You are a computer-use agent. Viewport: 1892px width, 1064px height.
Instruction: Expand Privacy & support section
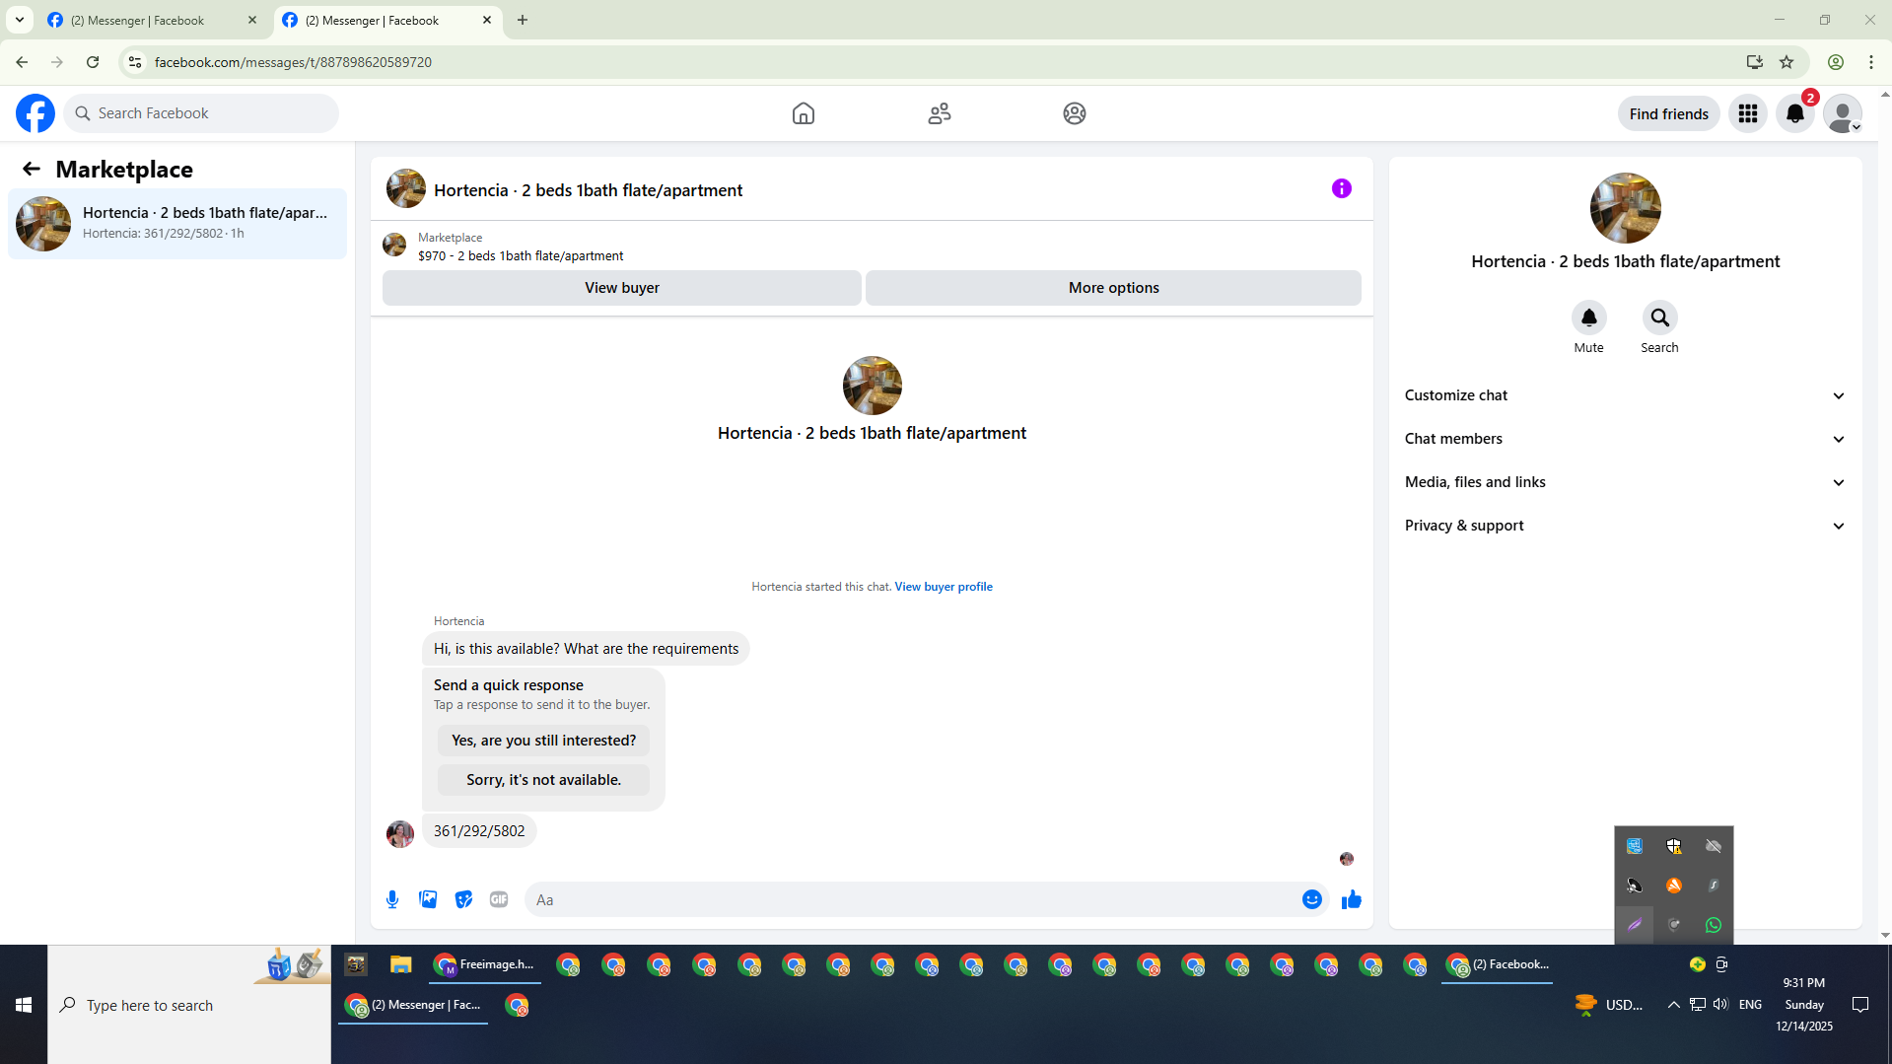click(x=1625, y=526)
